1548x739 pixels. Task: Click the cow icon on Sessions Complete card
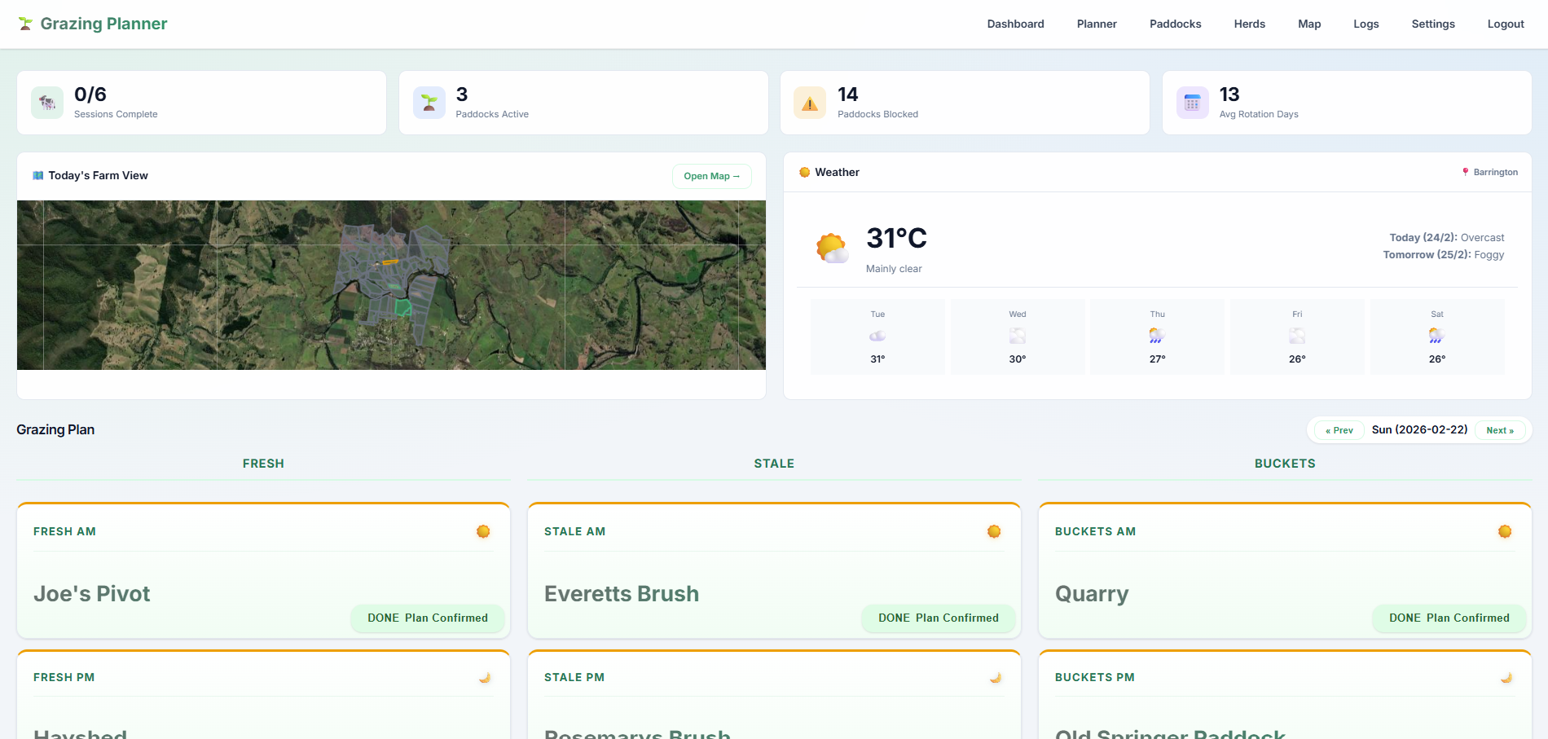point(47,102)
